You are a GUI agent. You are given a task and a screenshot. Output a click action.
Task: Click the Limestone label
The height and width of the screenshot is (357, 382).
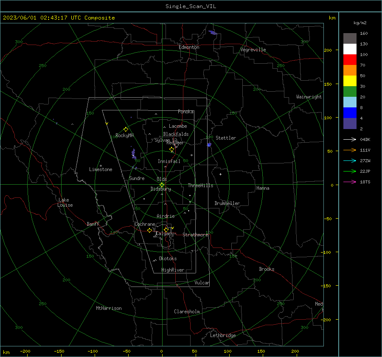point(101,169)
